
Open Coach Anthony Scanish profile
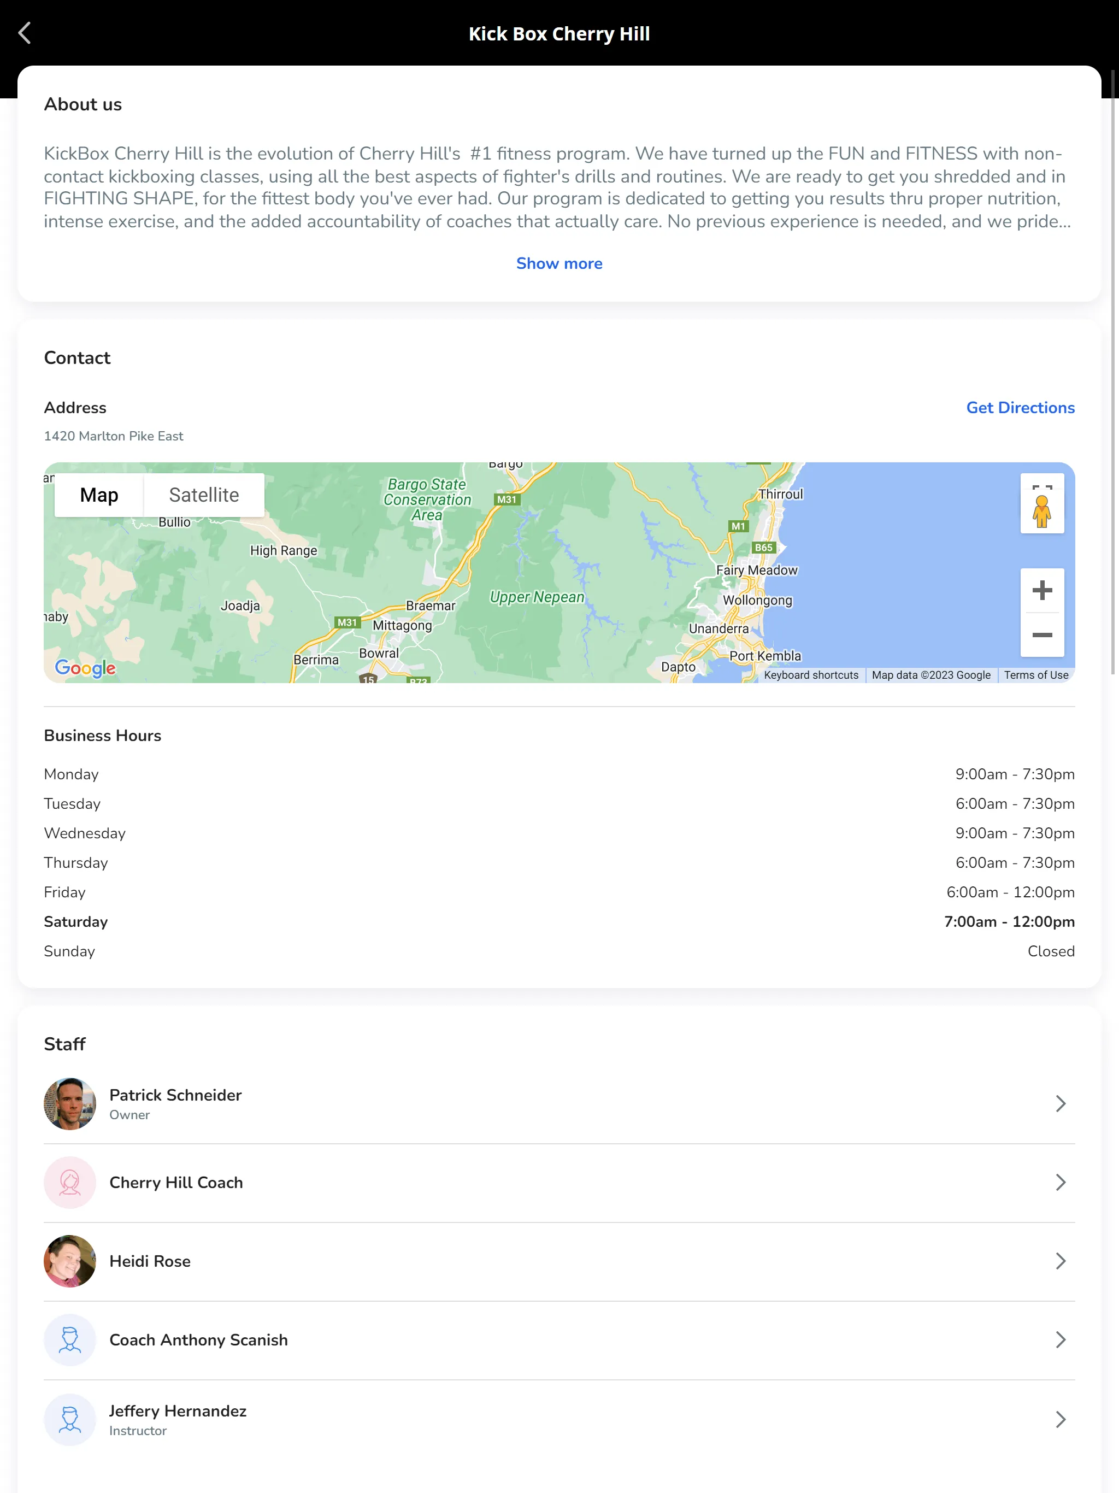tap(559, 1339)
